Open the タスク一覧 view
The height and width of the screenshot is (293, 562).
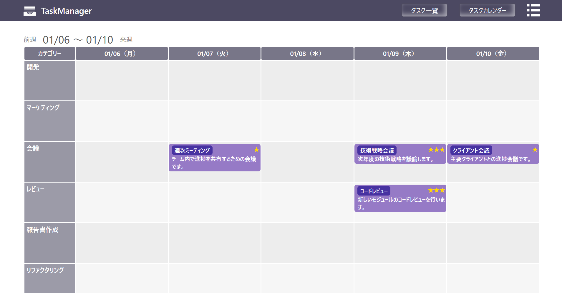(424, 10)
